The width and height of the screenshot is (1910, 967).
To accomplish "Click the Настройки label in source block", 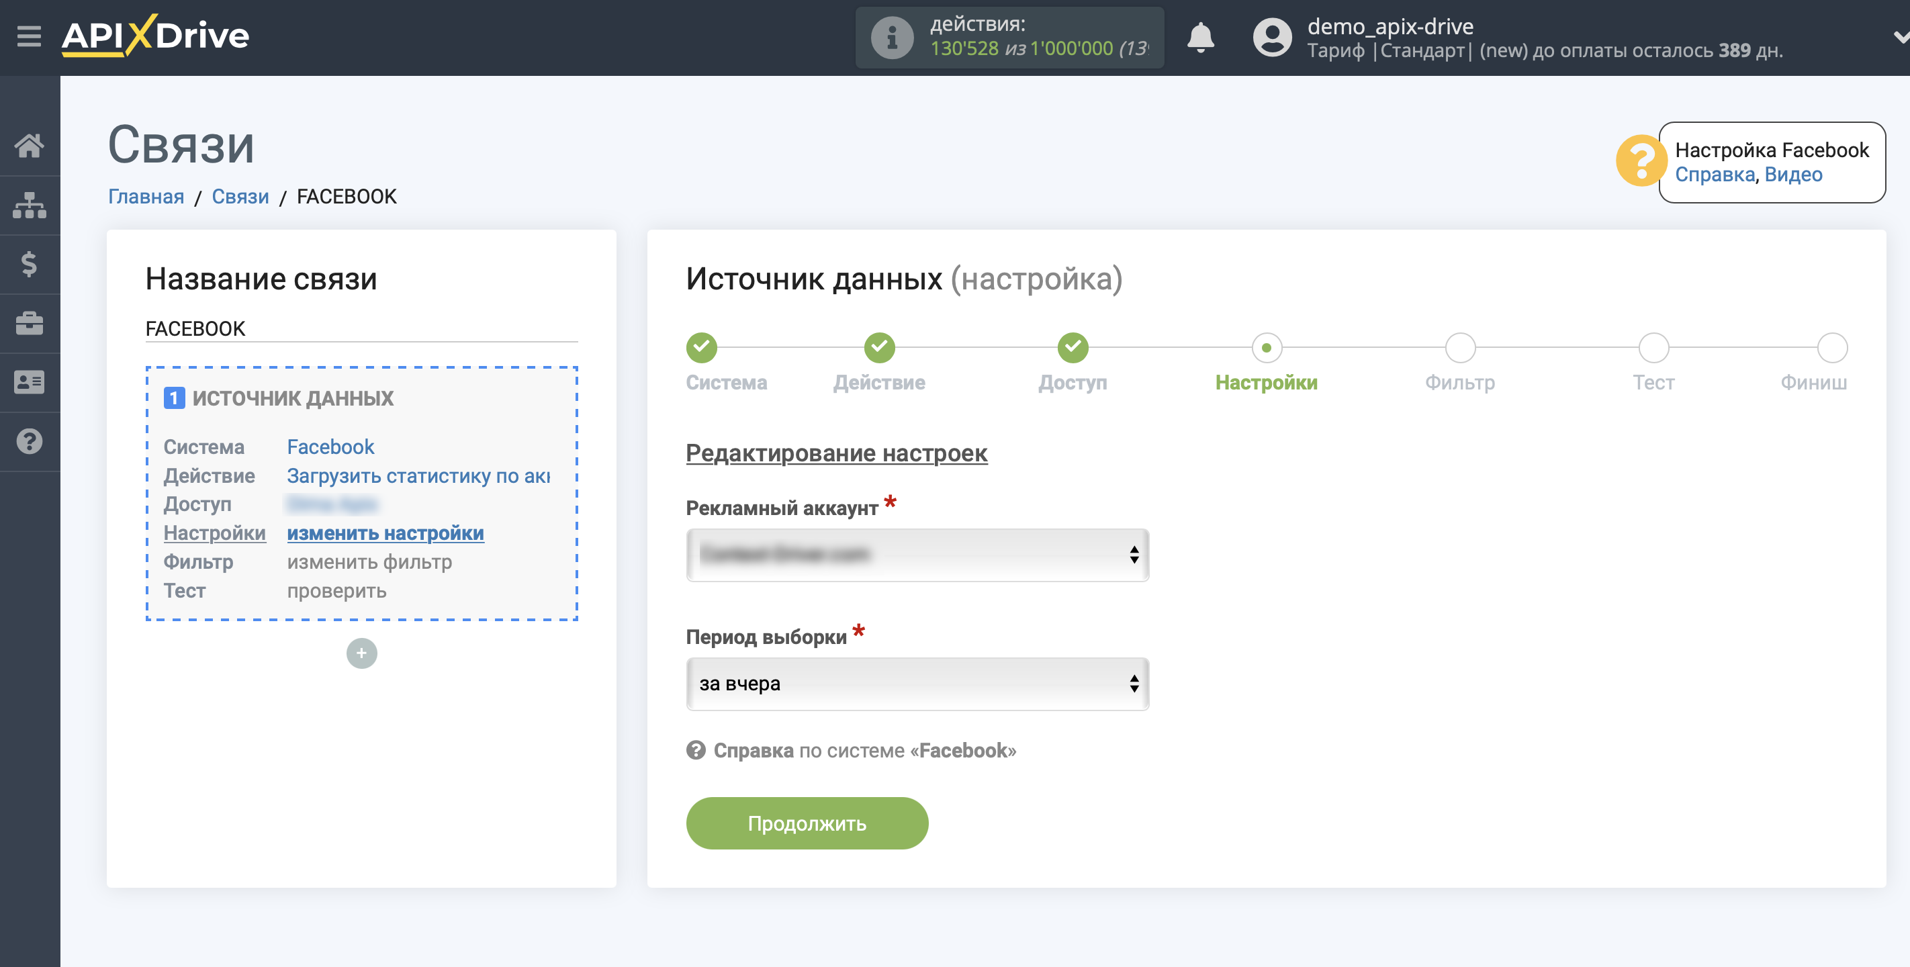I will pos(214,533).
